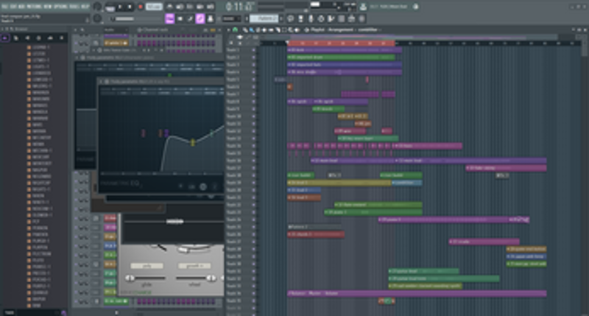This screenshot has width=589, height=316.
Task: Click the song position slider
Action: [x=137, y=18]
